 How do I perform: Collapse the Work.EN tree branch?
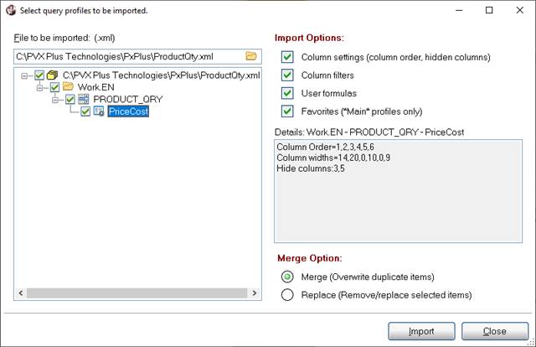(40, 87)
